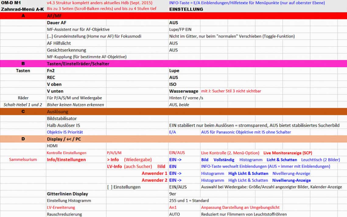Click the "Fn2" button name cell

[x=51, y=71]
